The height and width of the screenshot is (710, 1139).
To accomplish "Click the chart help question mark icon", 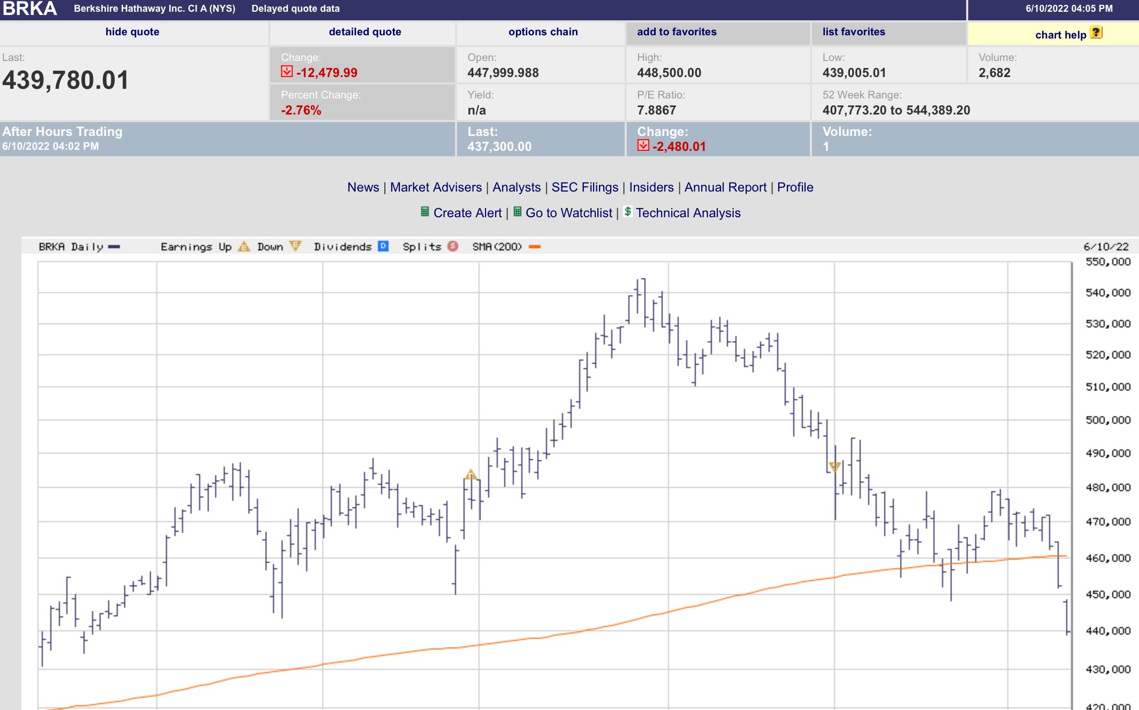I will 1096,33.
